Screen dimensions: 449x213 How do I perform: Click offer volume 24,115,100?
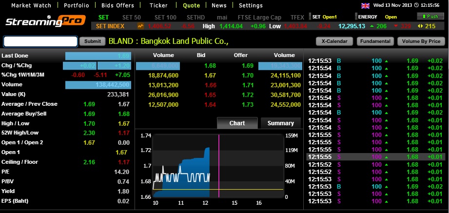286,76
